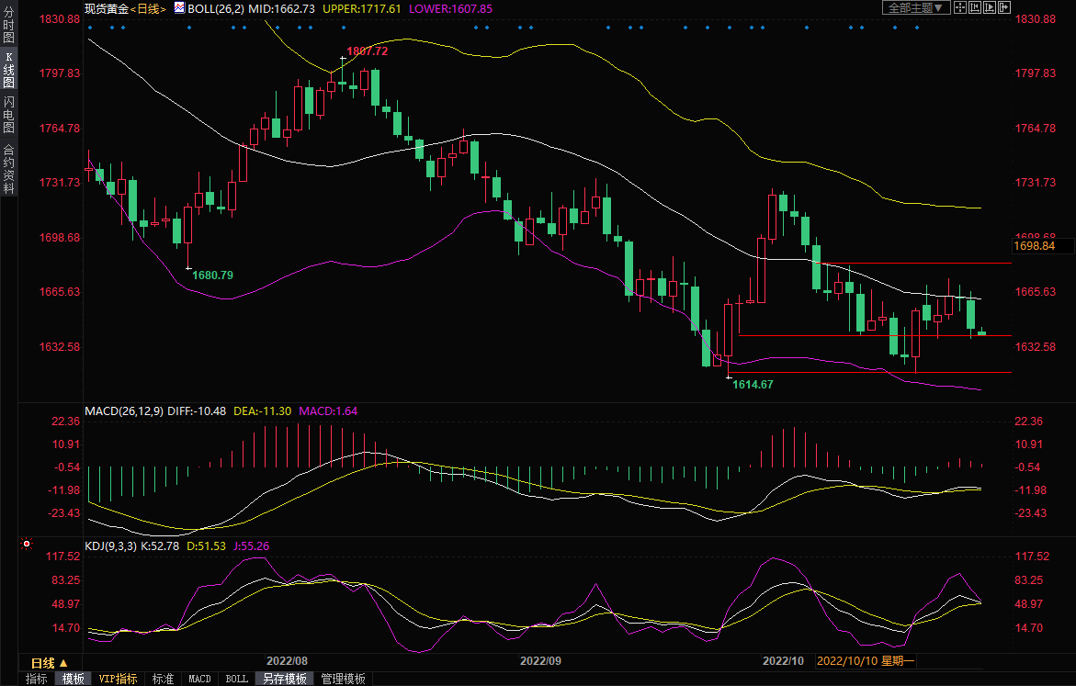The height and width of the screenshot is (686, 1076).
Task: Click the chart playback icon
Action: coord(990,7)
